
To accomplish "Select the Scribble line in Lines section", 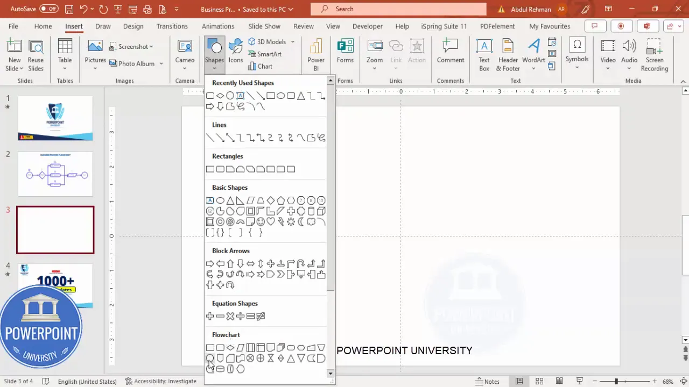I will click(x=321, y=138).
